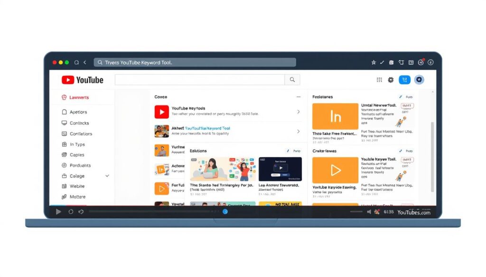The height and width of the screenshot is (277, 486).
Task: Click the Conlincks monitor icon
Action: pyautogui.click(x=64, y=123)
